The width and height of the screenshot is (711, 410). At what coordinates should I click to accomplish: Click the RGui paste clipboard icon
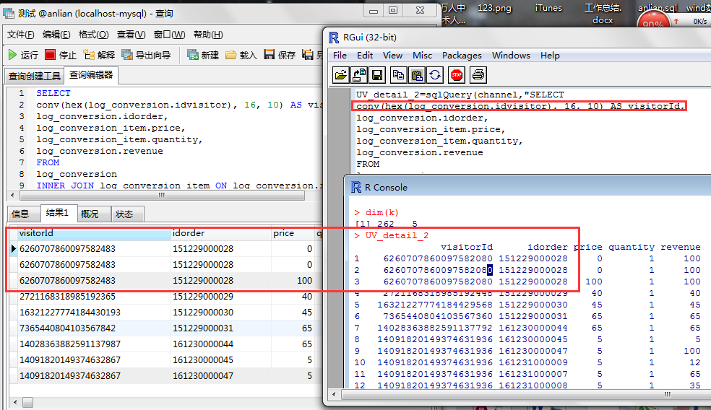point(416,74)
